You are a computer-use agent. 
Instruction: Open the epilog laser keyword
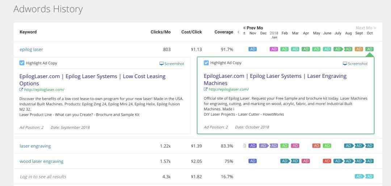[31, 49]
